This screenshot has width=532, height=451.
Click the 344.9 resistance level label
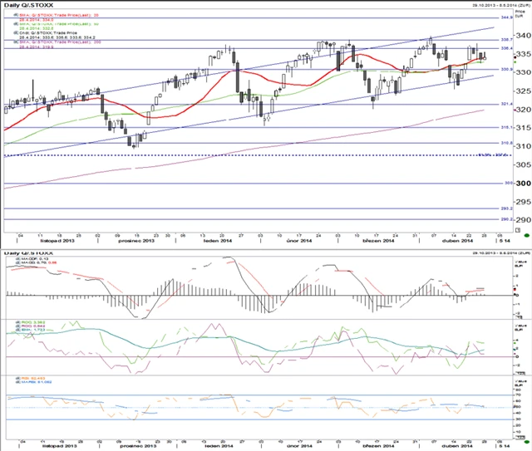pyautogui.click(x=507, y=17)
